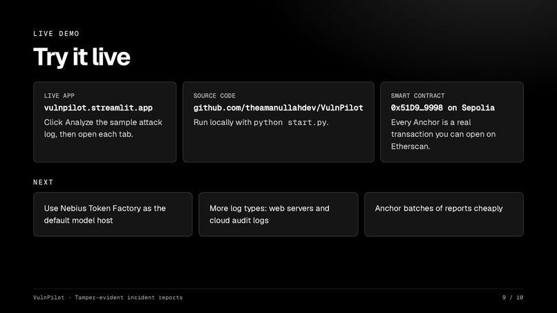557x313 pixels.
Task: Click 'Click Analyze the sample attack log' text
Action: 103,129
